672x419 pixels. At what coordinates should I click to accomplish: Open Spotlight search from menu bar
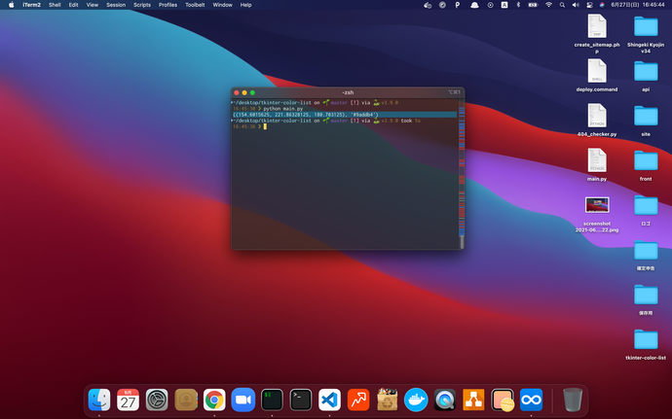pyautogui.click(x=562, y=5)
